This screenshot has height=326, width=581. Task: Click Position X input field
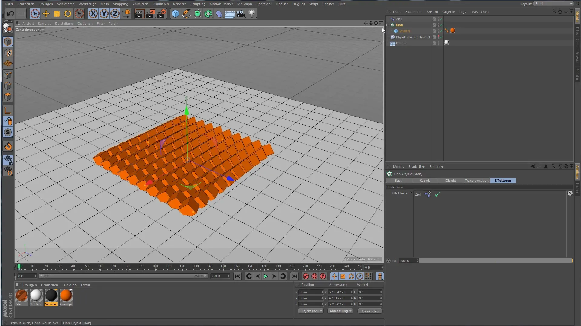tap(311, 292)
